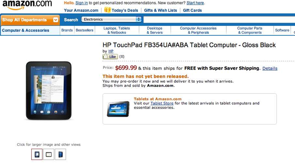This screenshot has height=167, width=295.
Task: Click the Sign in link
Action: pos(82,3)
